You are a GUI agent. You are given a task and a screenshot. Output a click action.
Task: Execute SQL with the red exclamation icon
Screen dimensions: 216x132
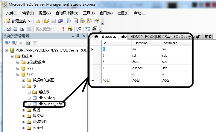(x=63, y=29)
